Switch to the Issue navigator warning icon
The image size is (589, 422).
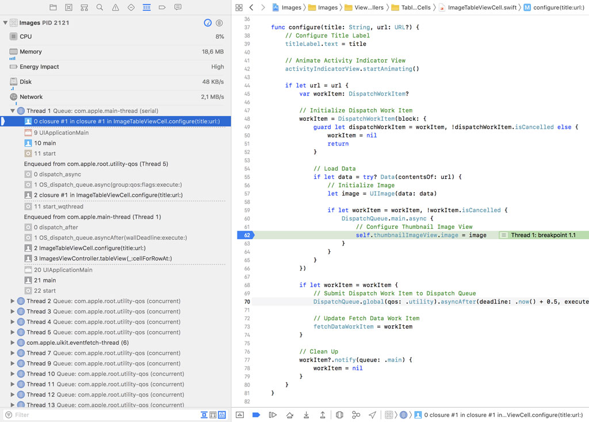(116, 7)
